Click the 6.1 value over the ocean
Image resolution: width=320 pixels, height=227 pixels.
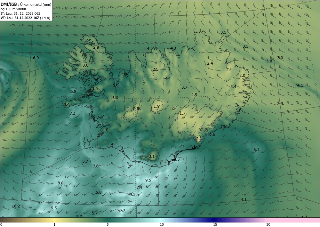pyautogui.click(x=256, y=150)
